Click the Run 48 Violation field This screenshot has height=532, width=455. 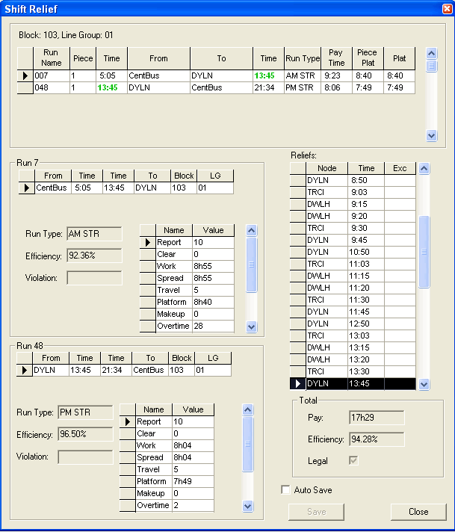85,457
